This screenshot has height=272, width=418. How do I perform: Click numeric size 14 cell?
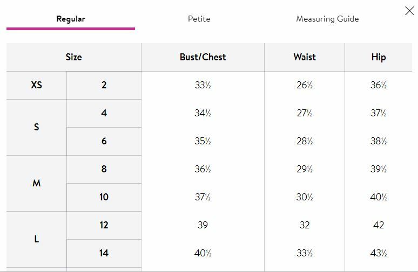click(x=104, y=253)
